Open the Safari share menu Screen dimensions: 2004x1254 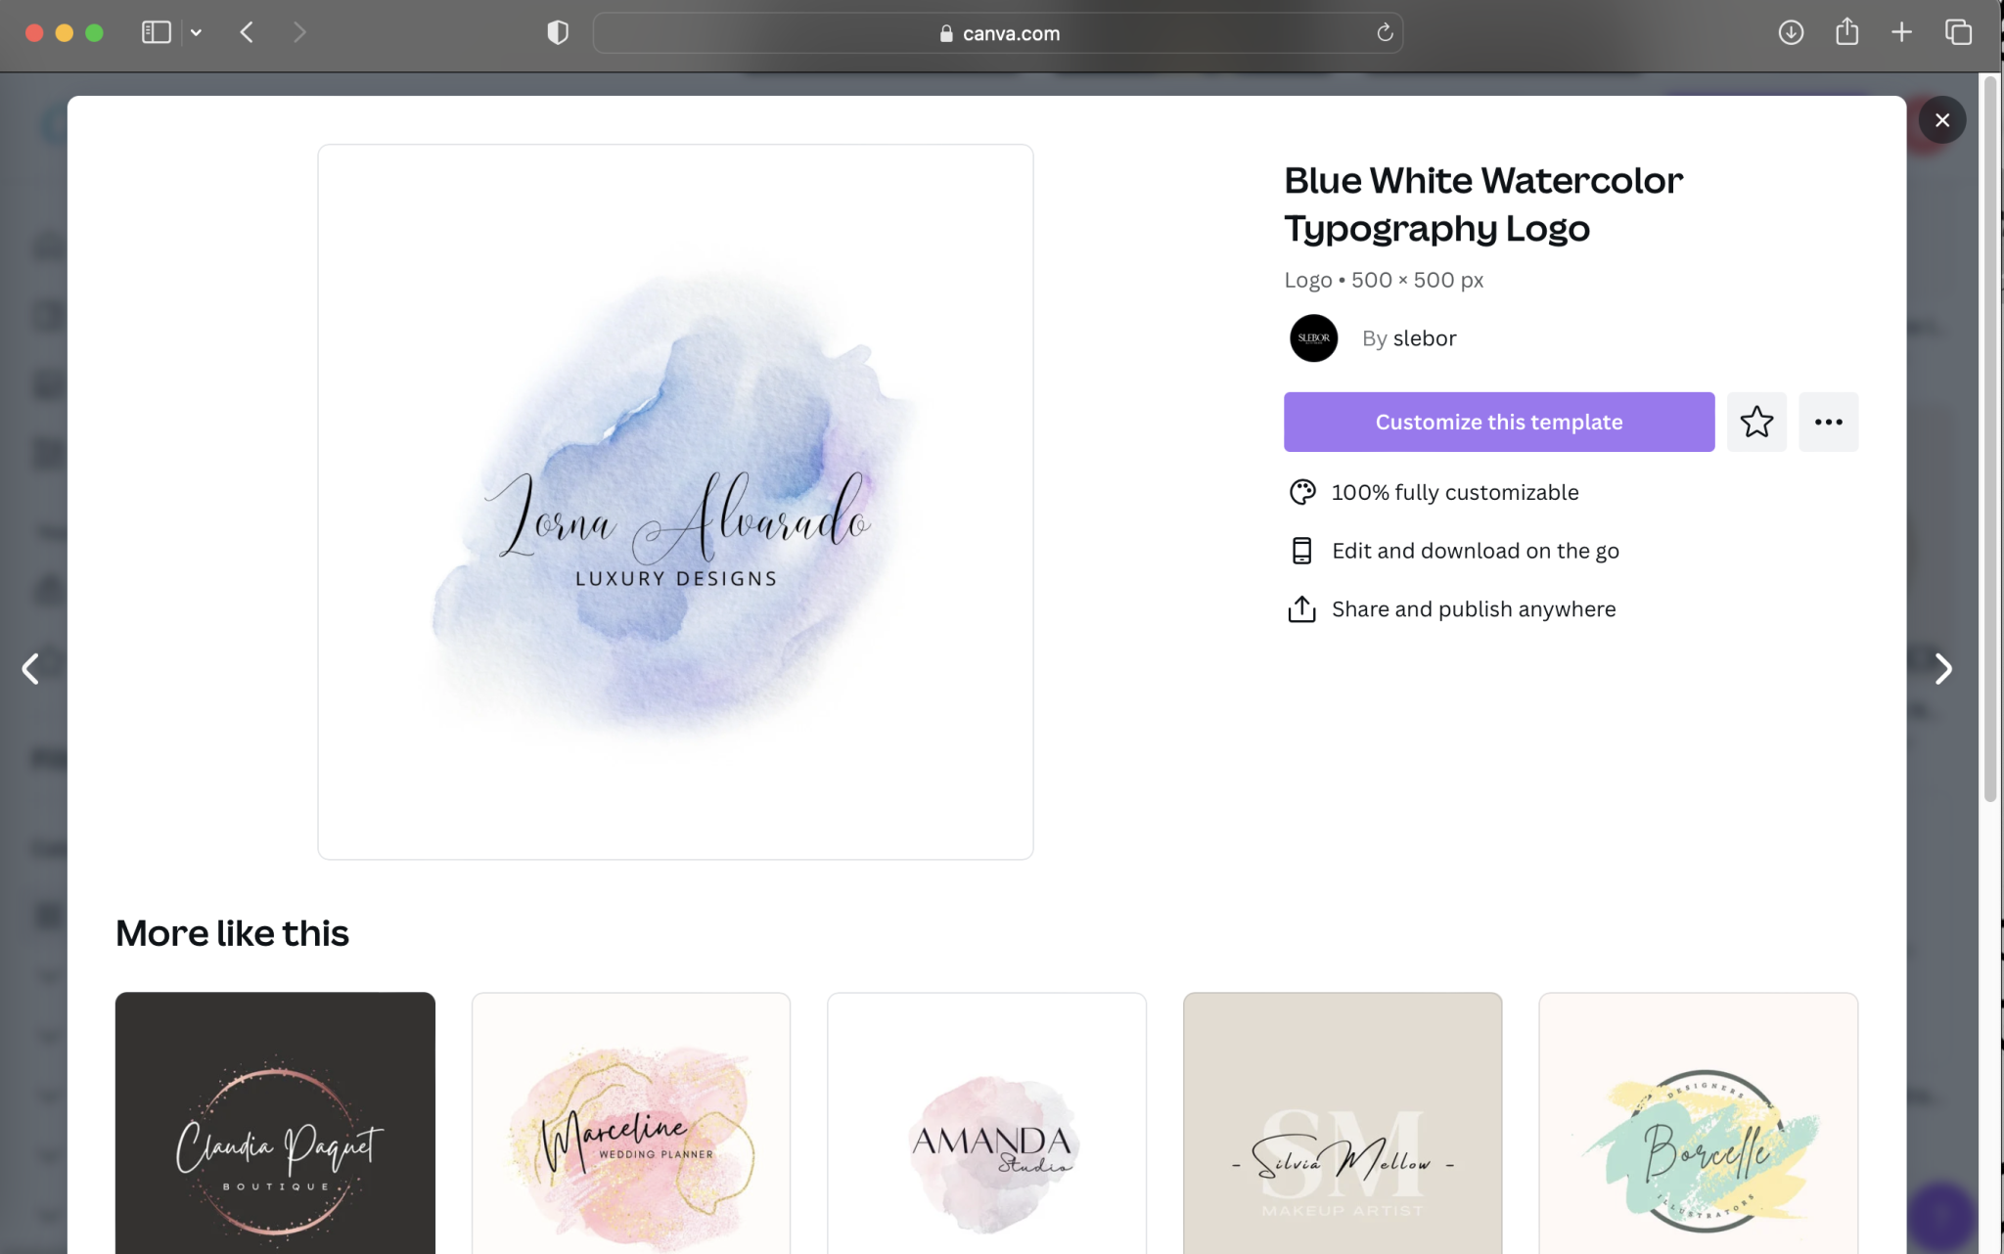pyautogui.click(x=1846, y=32)
